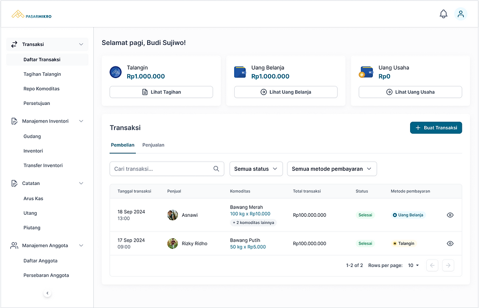The width and height of the screenshot is (479, 308).
Task: Change Rows per page dropdown value
Action: click(414, 266)
